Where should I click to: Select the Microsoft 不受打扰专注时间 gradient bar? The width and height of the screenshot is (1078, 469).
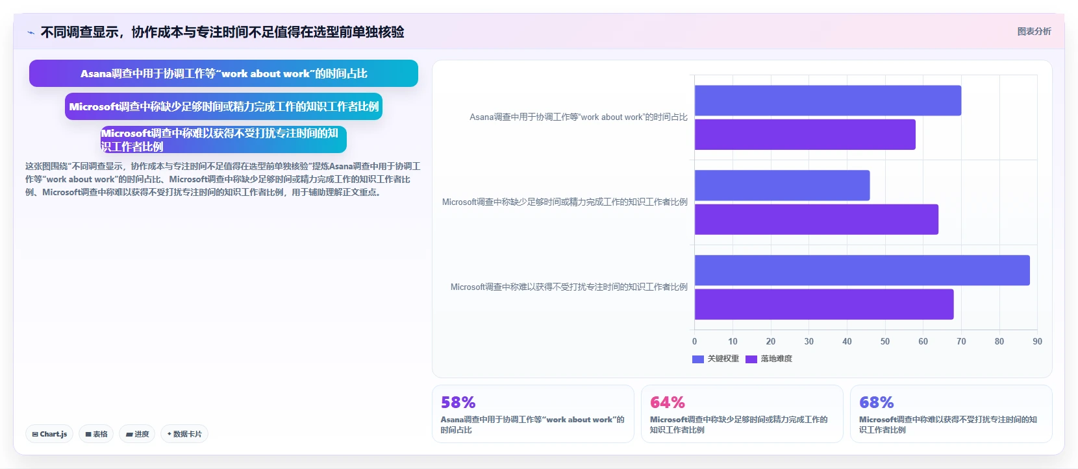223,139
